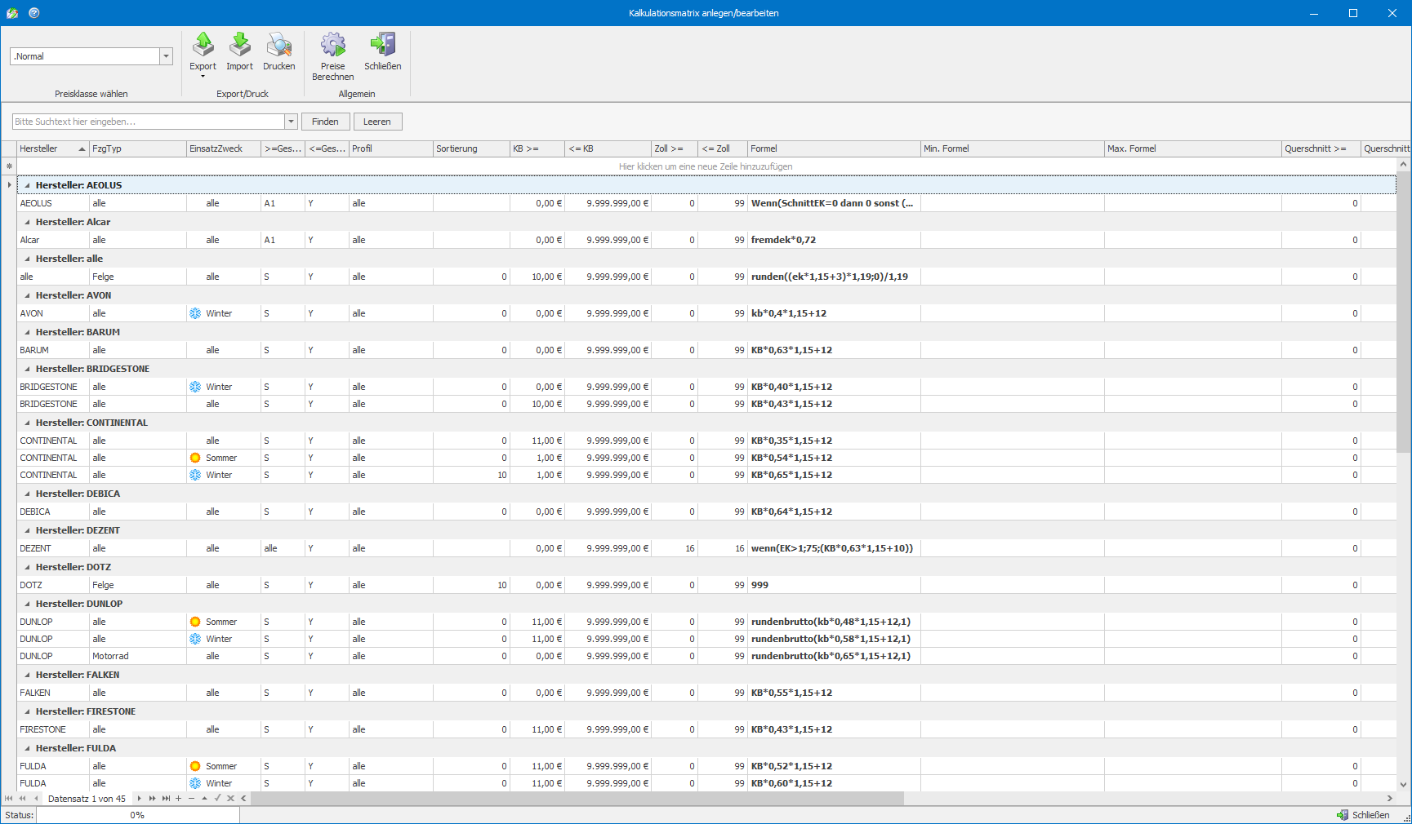Screen dimensions: 1412x824
Task: Select 'Felge' cell in DOTZ row
Action: (138, 585)
